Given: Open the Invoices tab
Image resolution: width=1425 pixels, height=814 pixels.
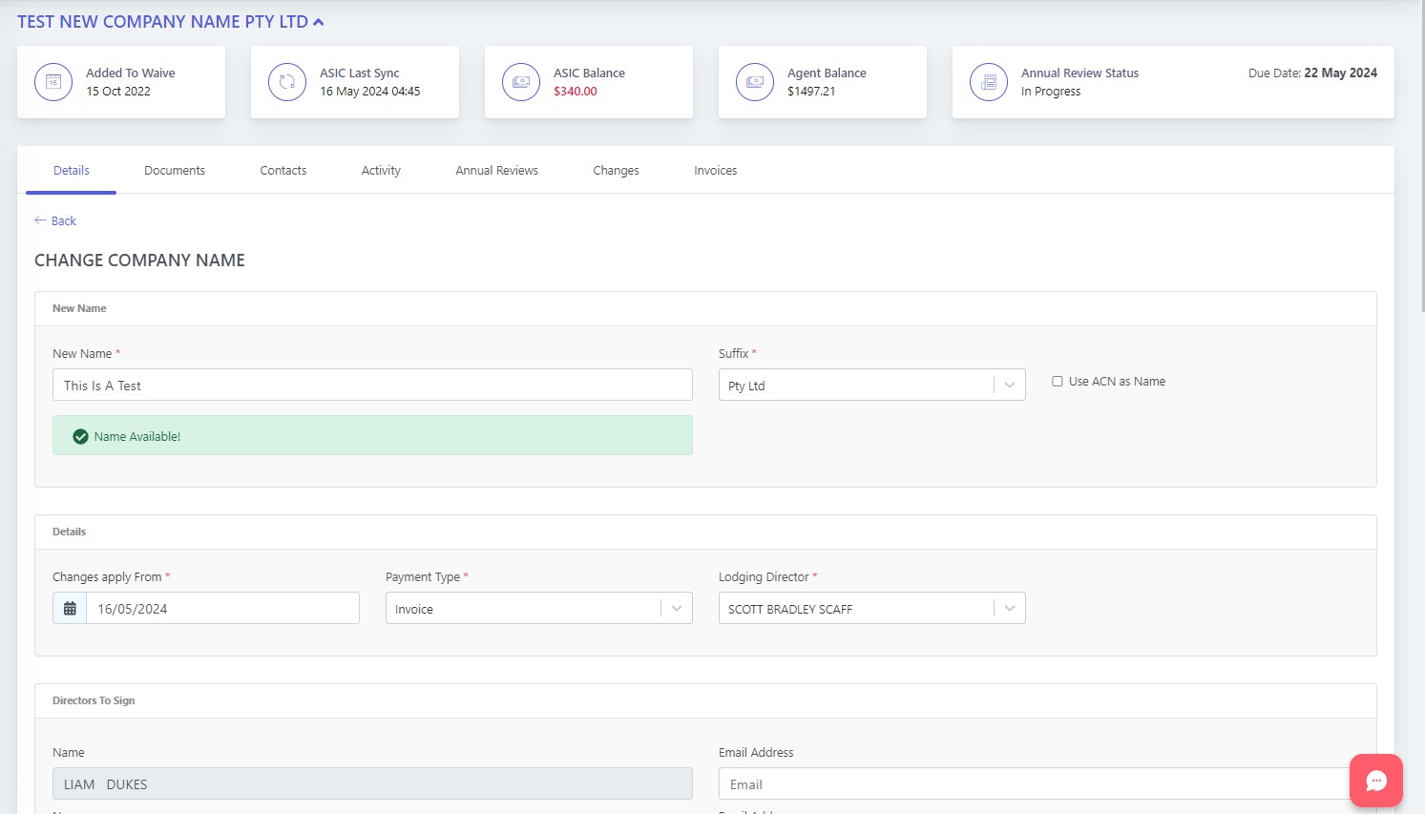Looking at the screenshot, I should (715, 171).
